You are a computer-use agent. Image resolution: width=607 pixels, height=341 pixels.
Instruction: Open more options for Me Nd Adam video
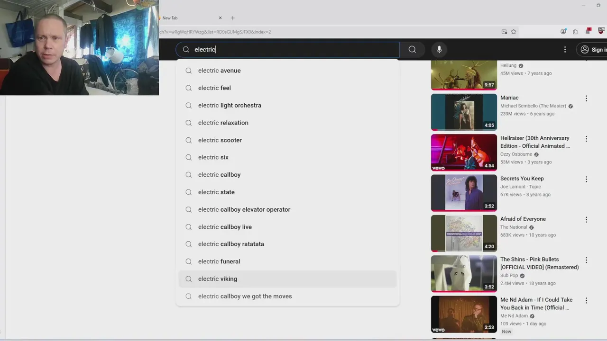click(x=586, y=301)
